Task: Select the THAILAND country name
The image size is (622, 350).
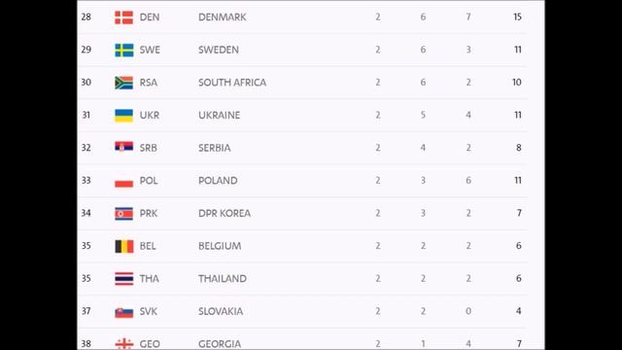Action: click(223, 279)
